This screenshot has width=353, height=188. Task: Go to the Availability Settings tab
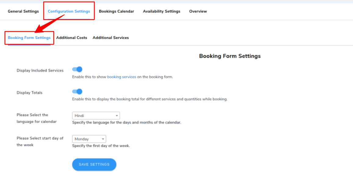pos(161,11)
